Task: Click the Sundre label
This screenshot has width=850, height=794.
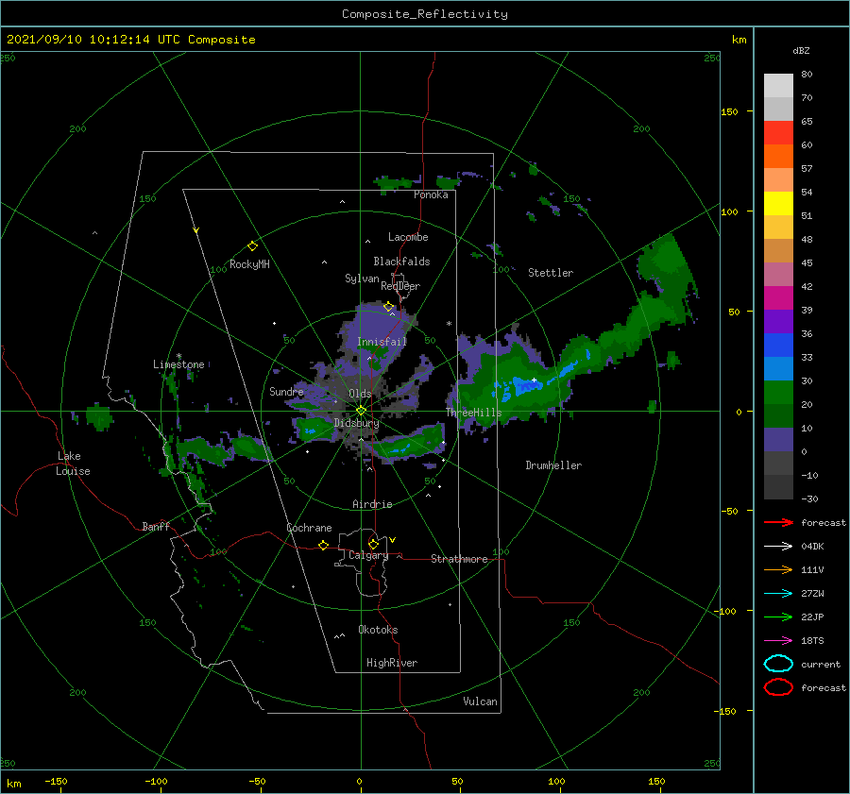Action: point(286,391)
